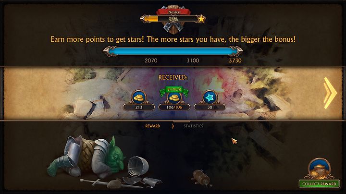This screenshot has height=194, width=346.
Task: Click the 3730 star threshold number
Action: pyautogui.click(x=235, y=61)
